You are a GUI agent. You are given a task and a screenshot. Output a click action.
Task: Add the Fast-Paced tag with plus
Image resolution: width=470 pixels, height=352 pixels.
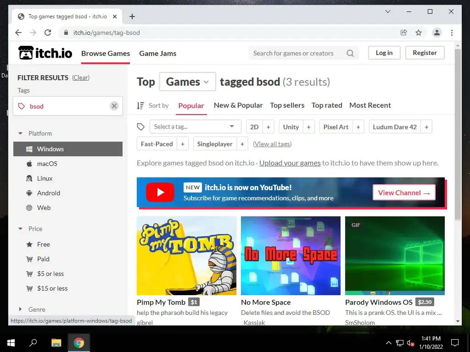[x=183, y=144]
